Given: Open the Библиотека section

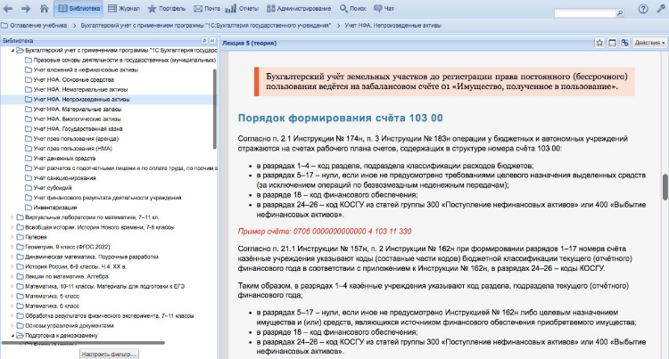Looking at the screenshot, I should [x=78, y=9].
